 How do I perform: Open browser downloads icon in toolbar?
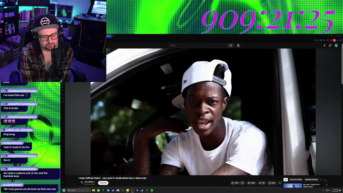coord(337,40)
